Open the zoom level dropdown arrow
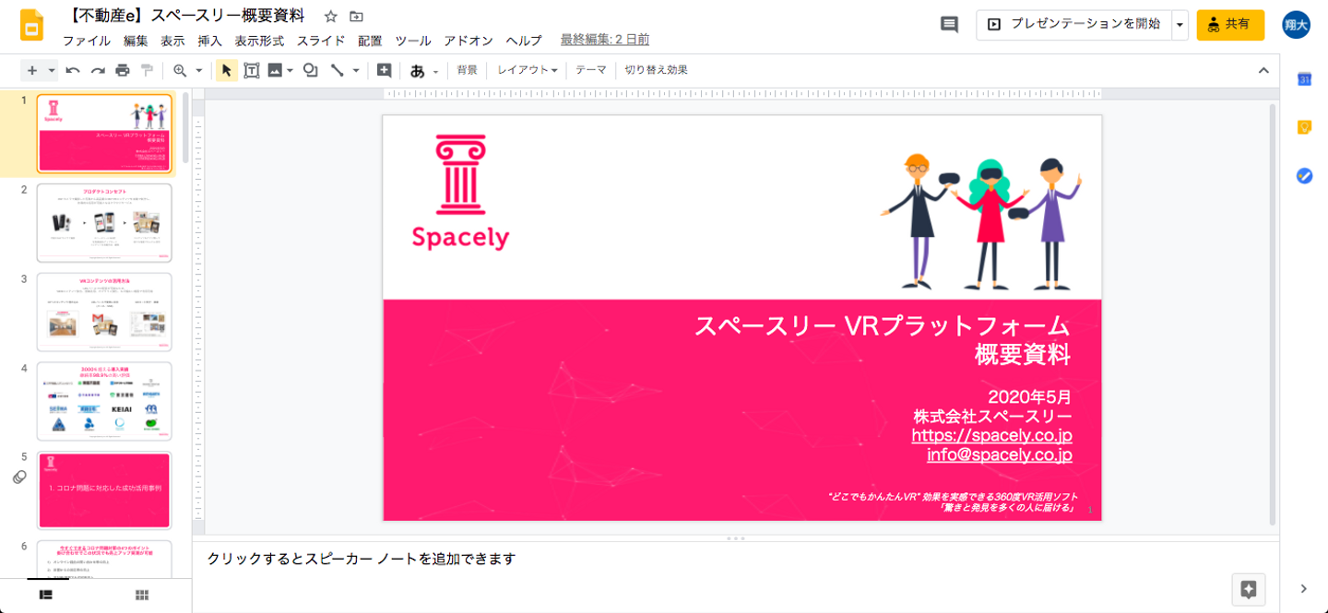 click(198, 70)
